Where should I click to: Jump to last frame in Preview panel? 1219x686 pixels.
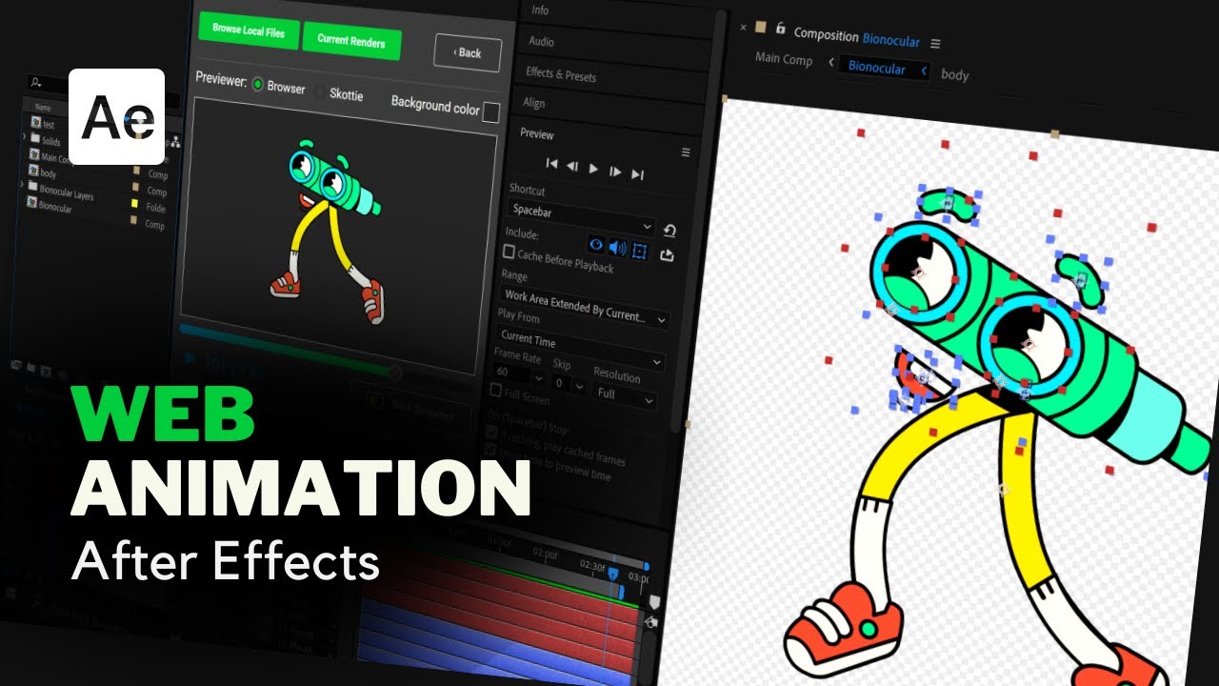pyautogui.click(x=637, y=174)
